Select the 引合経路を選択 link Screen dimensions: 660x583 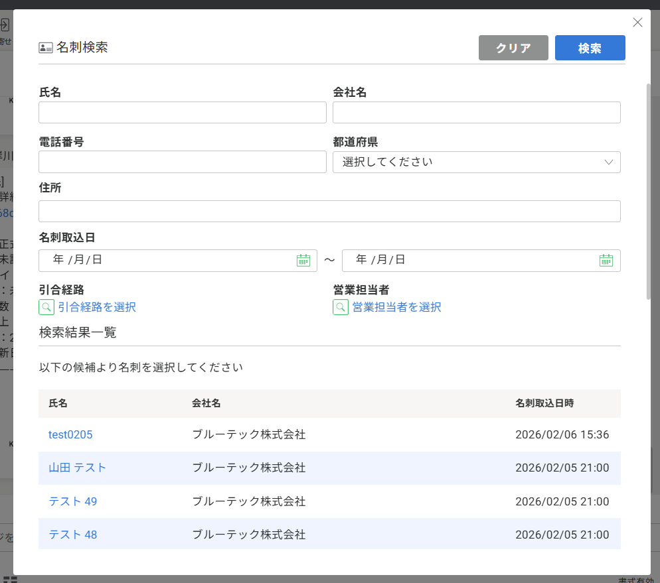[97, 307]
